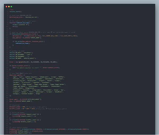Click the FILE_IGNORE_NEW_LINES constant
The height and width of the screenshot is (135, 159).
pos(50,36)
